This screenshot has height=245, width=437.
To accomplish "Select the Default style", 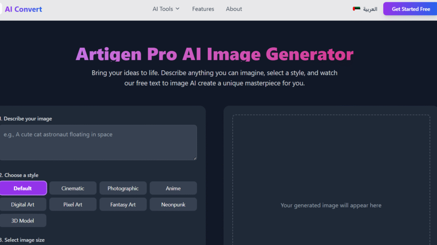I will tap(23, 188).
